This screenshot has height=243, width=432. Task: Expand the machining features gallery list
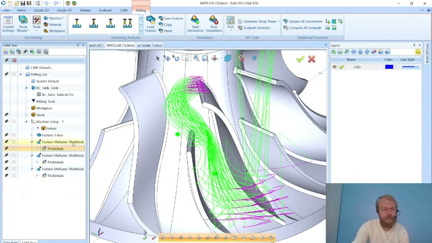141,31
